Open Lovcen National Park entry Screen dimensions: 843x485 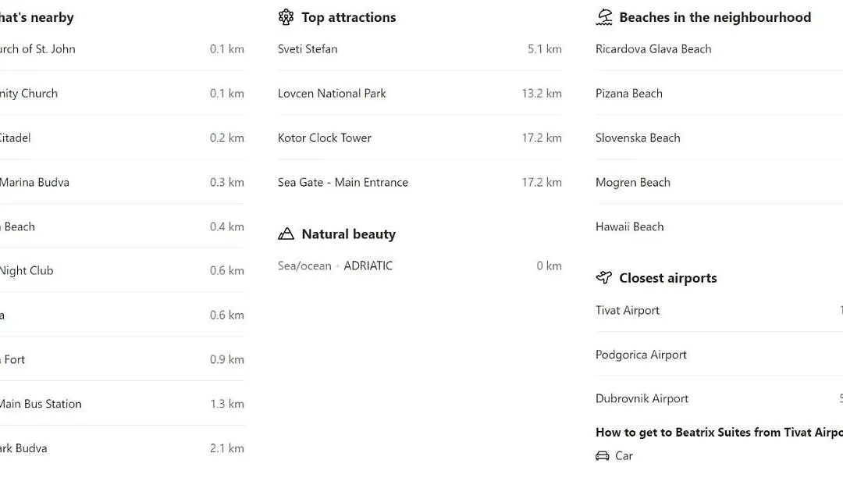click(x=332, y=94)
